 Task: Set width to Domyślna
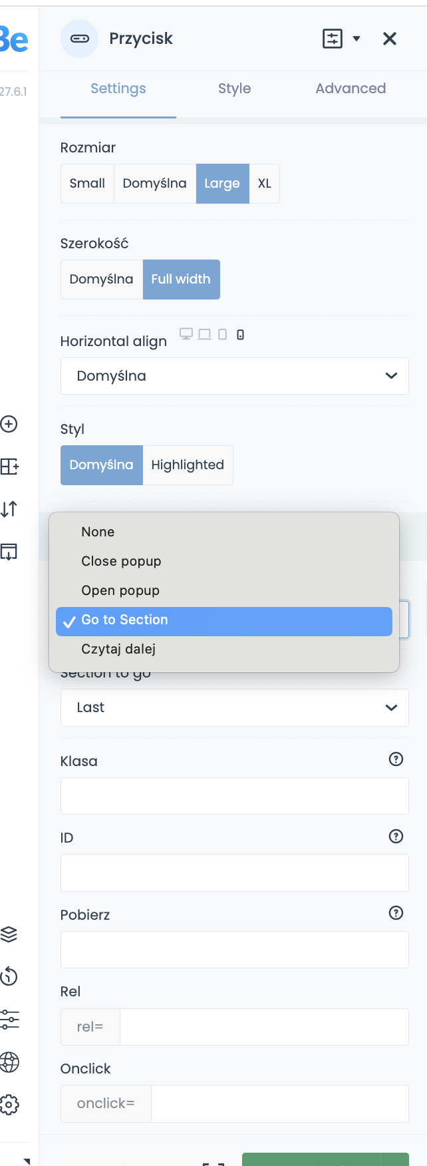coord(102,280)
